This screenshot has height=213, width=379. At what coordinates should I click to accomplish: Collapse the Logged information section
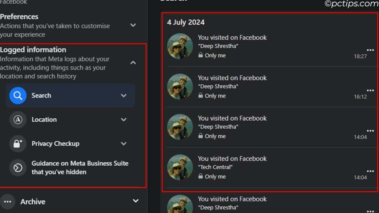tap(133, 62)
